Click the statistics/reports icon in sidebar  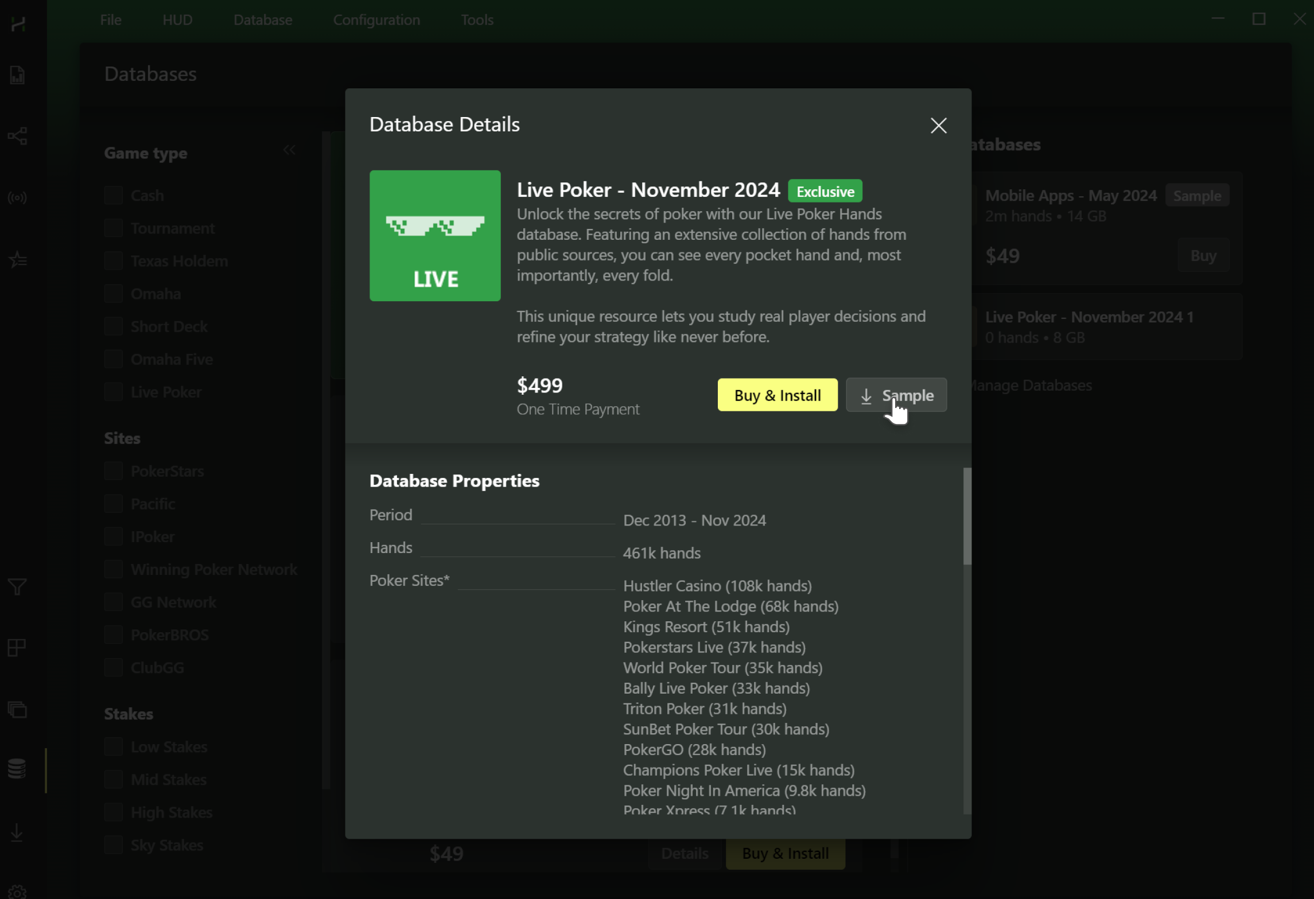[18, 76]
